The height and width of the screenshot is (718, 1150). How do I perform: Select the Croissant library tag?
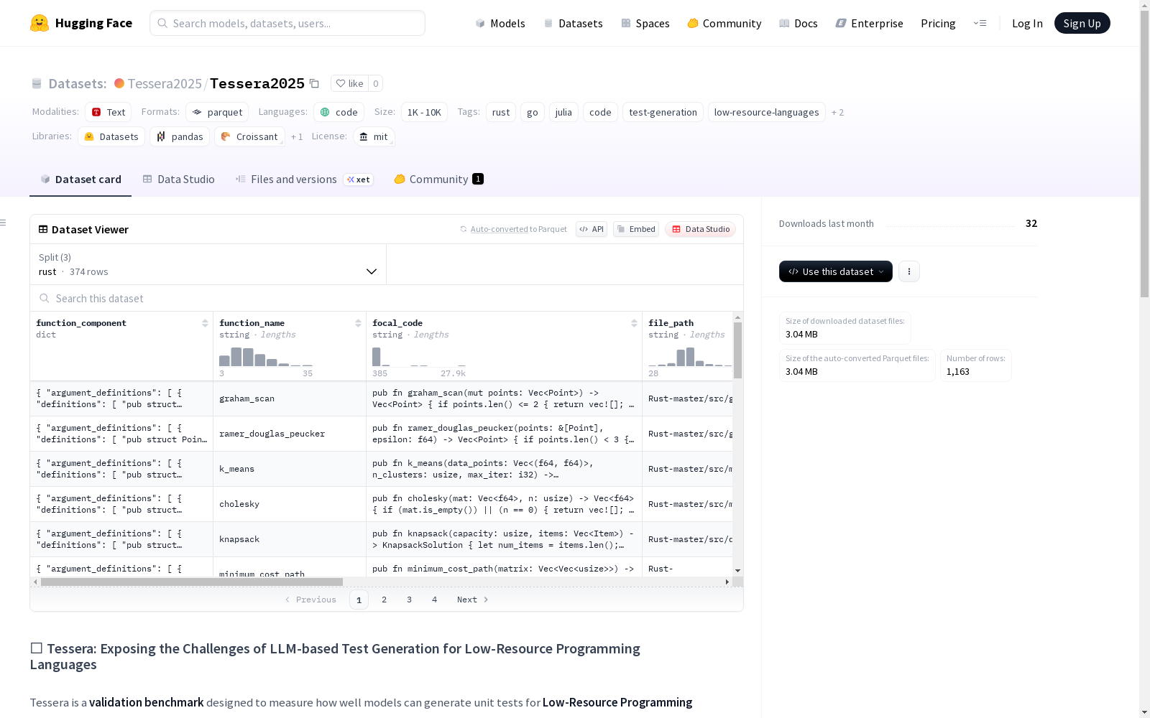coord(249,136)
